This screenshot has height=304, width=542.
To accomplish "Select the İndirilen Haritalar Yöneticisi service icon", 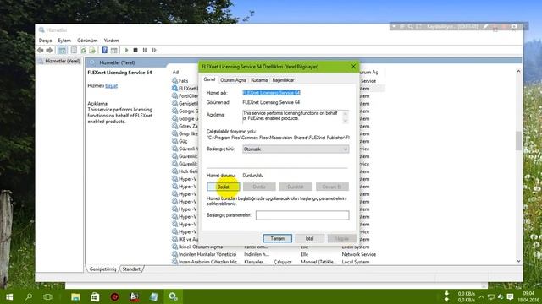I will tap(175, 254).
